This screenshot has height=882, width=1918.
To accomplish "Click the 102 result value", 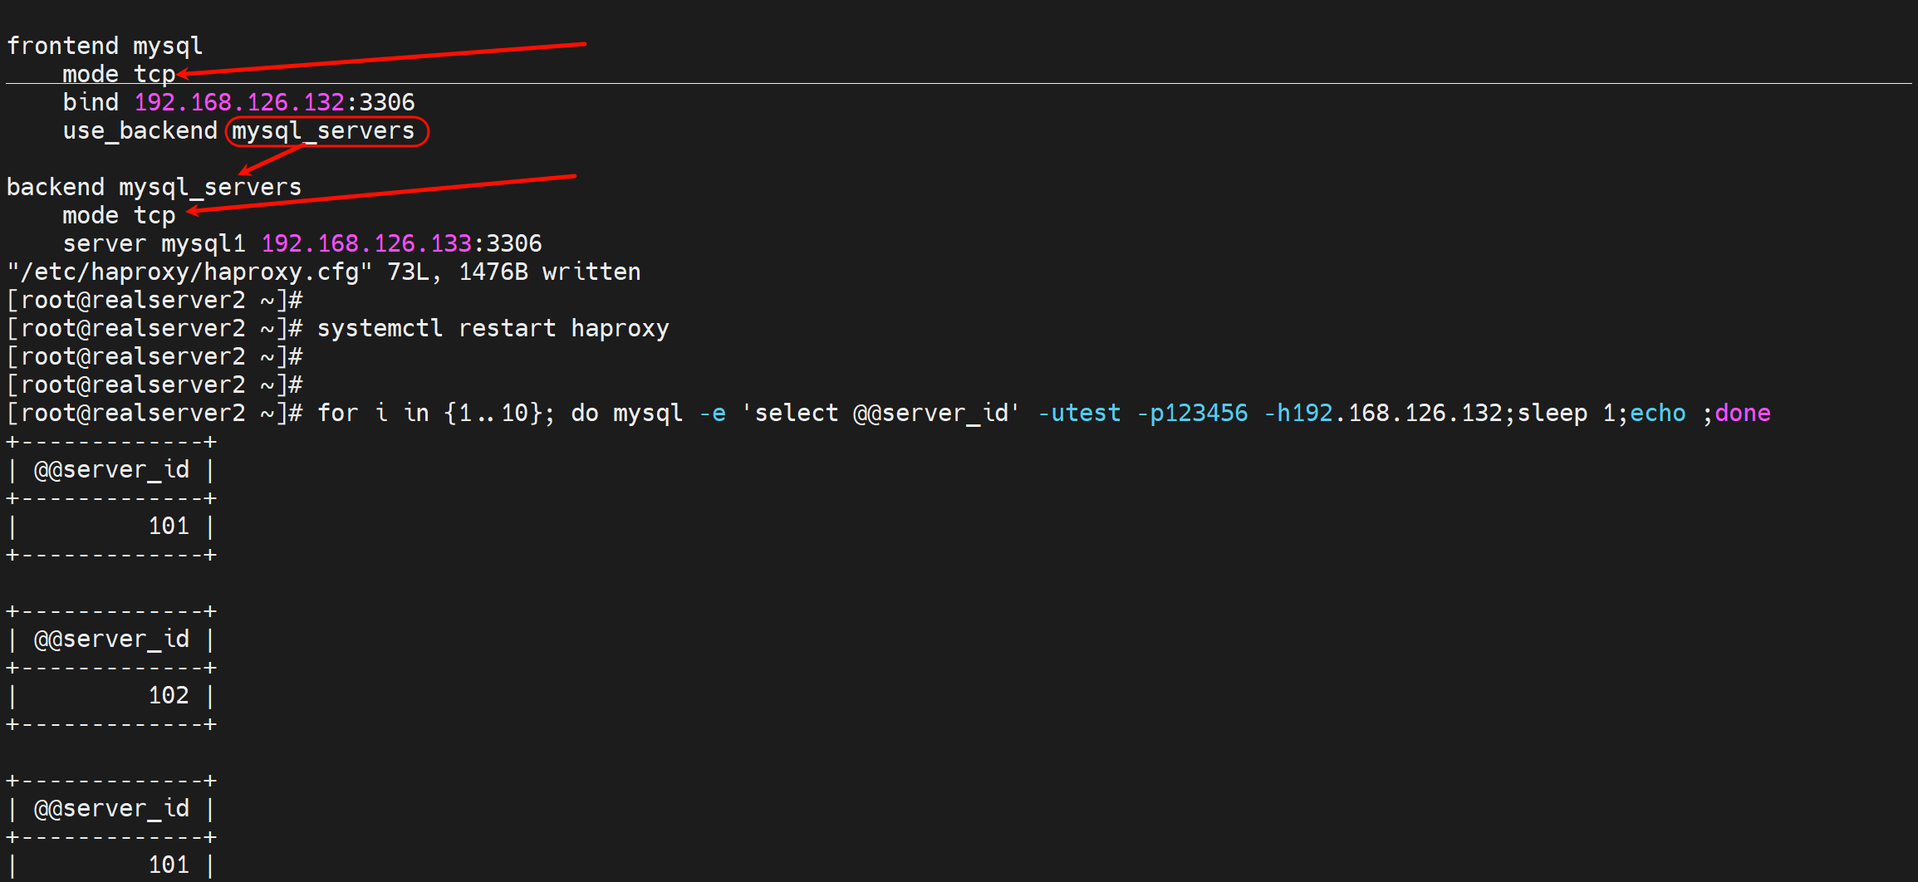I will coord(169,695).
